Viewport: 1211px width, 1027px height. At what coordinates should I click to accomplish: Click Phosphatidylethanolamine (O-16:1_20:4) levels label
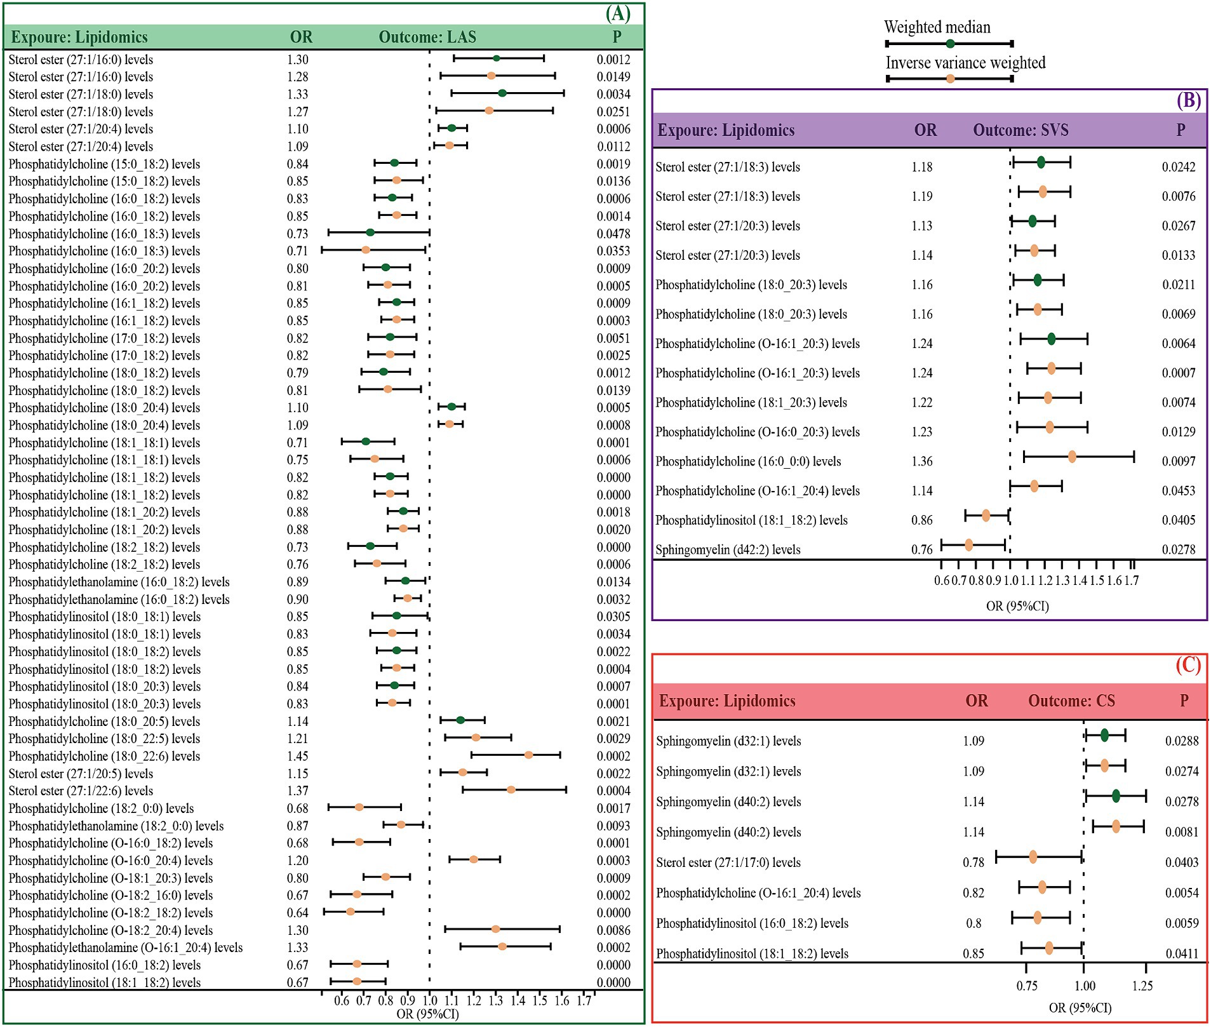[126, 948]
